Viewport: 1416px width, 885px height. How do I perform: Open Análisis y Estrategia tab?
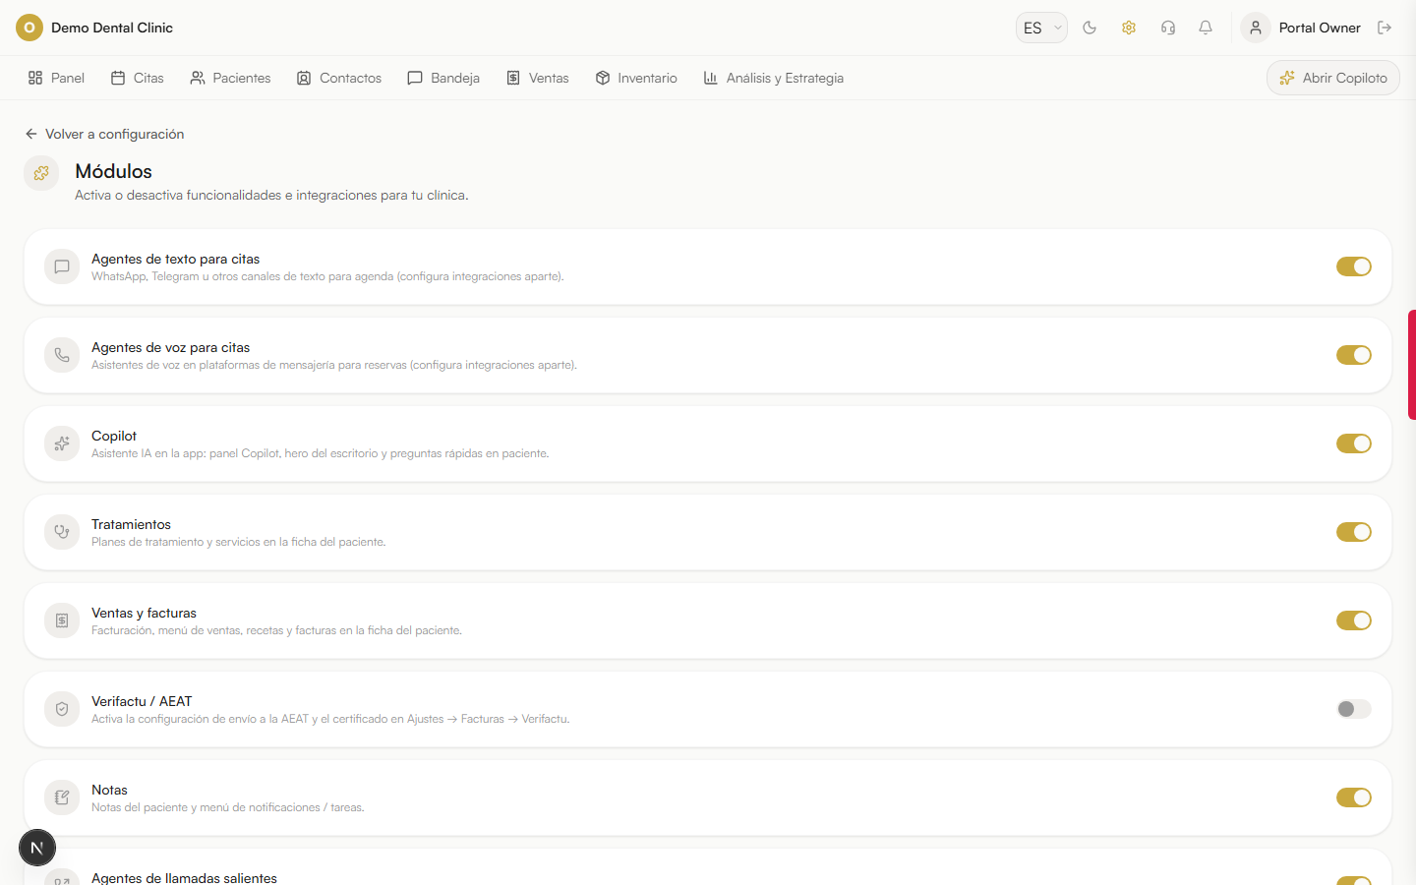(x=774, y=78)
